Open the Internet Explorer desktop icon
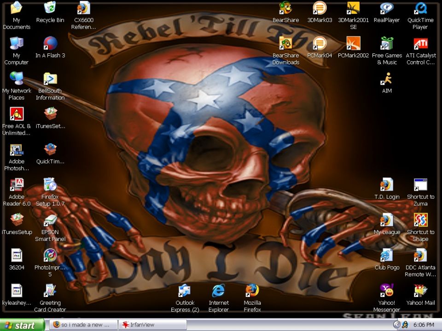Image resolution: width=442 pixels, height=331 pixels. [218, 291]
